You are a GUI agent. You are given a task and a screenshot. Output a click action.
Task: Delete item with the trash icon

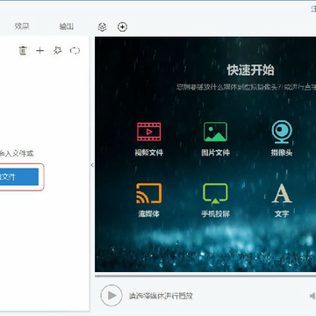tap(23, 51)
